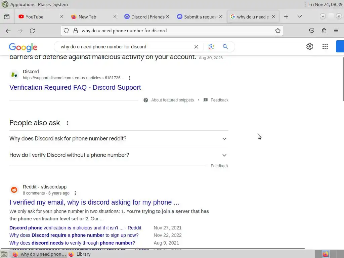
Task: Open a new browser tab
Action: (286, 17)
